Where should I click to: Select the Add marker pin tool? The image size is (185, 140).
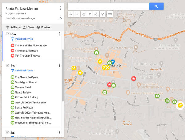90,14
